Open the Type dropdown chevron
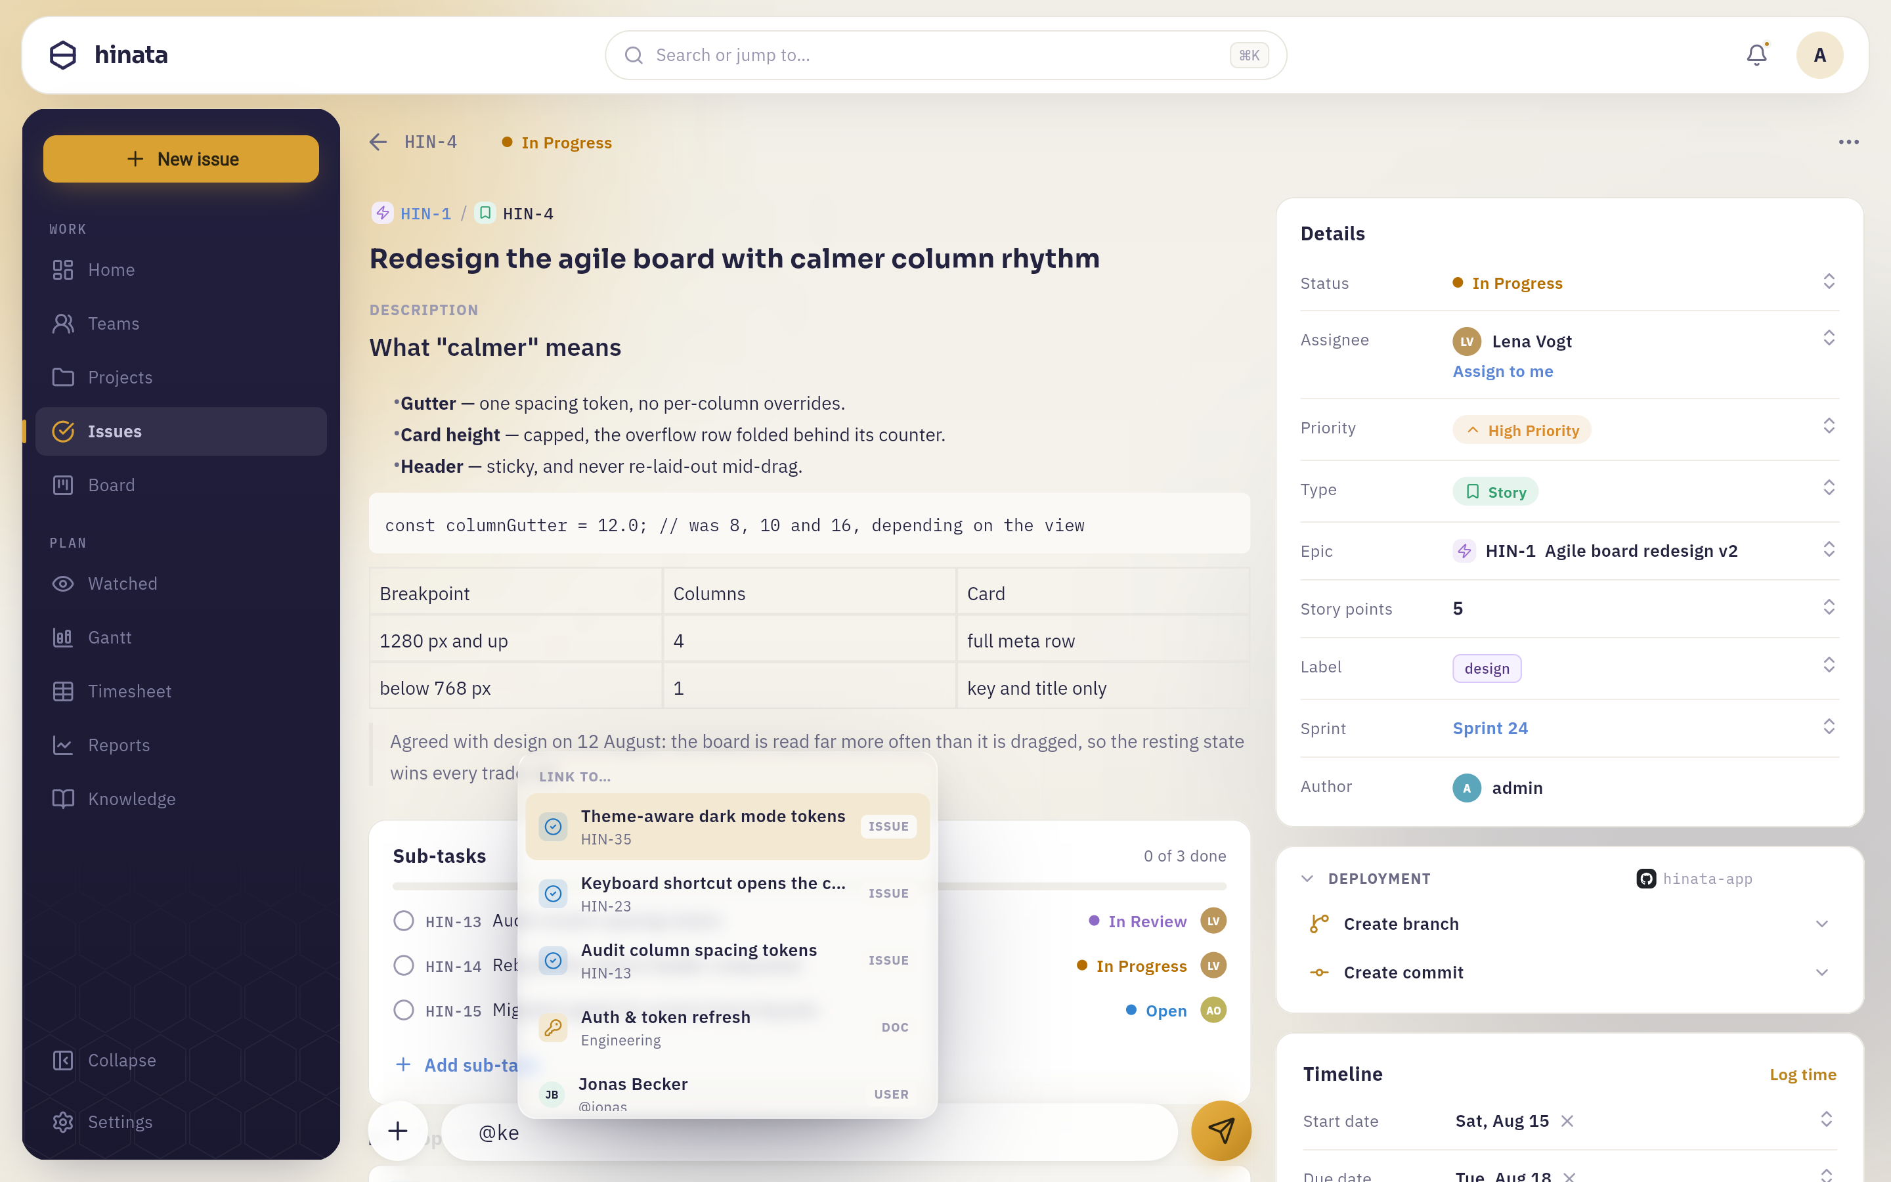Image resolution: width=1891 pixels, height=1182 pixels. [1829, 488]
